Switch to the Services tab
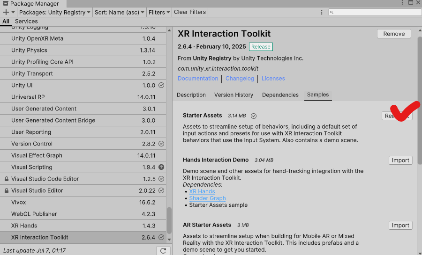The width and height of the screenshot is (422, 255). 26,21
